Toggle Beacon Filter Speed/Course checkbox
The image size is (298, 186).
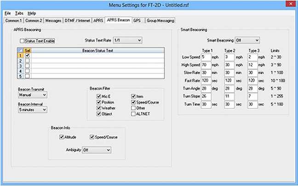(x=133, y=102)
